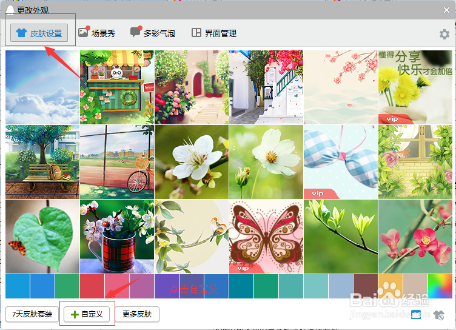456x330 pixels.
Task: Choose the two birds on branch skin
Action: pos(192,237)
